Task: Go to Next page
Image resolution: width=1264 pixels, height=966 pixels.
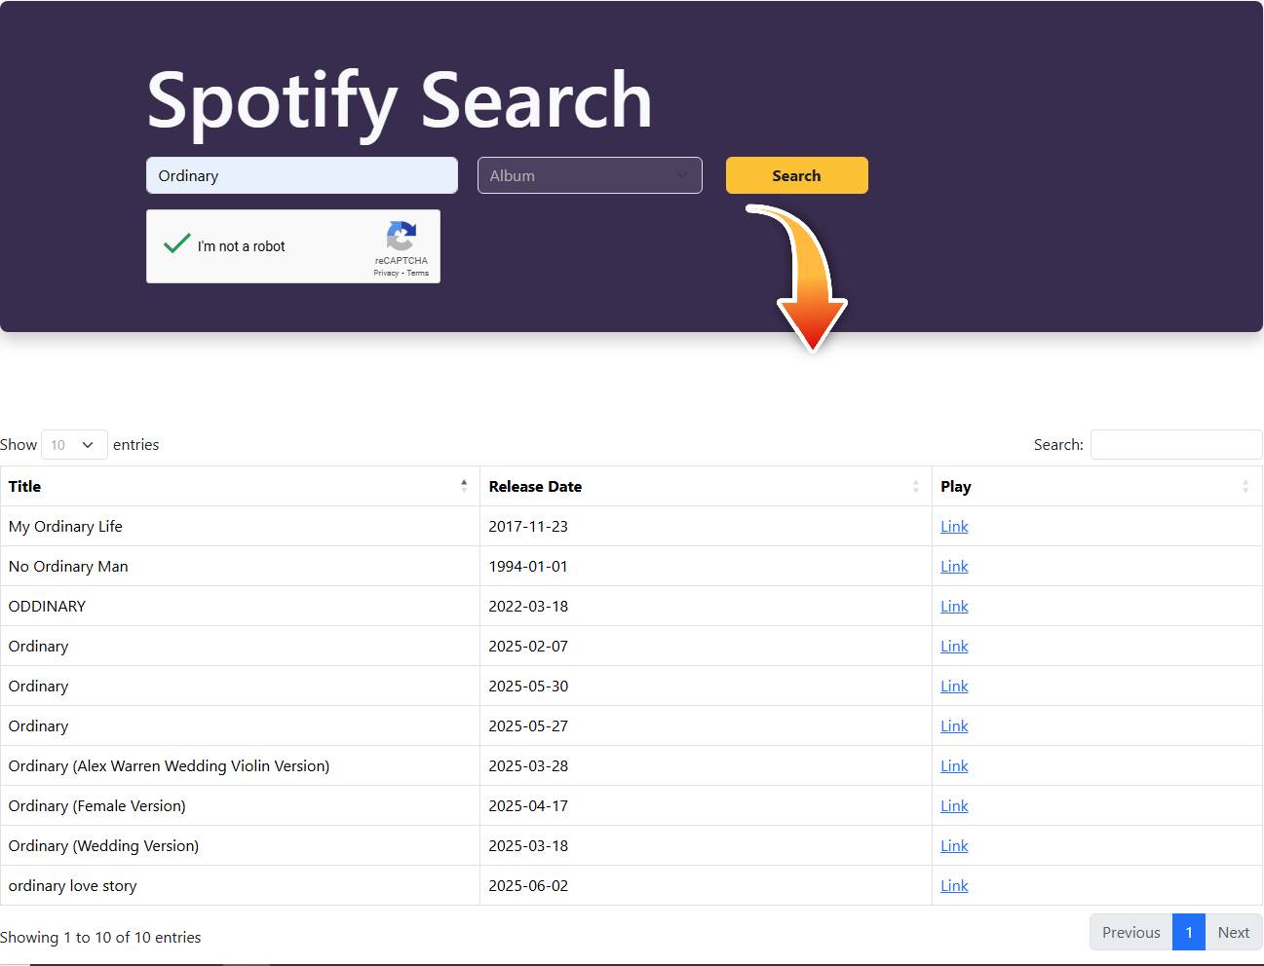Action: 1233,932
